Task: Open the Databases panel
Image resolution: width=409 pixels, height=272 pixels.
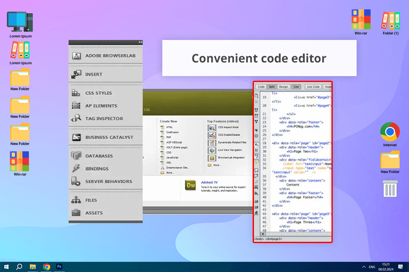Action: point(106,156)
